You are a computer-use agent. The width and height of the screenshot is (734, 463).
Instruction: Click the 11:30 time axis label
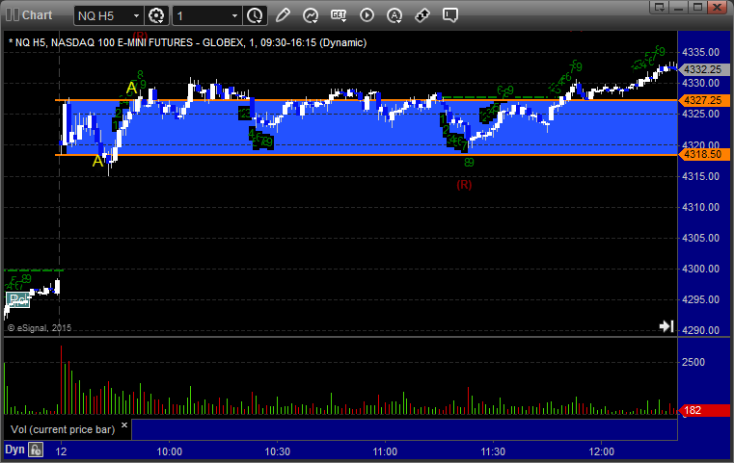pos(493,451)
